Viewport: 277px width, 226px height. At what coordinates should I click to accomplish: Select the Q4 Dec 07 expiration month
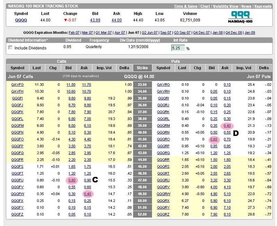(x=202, y=33)
